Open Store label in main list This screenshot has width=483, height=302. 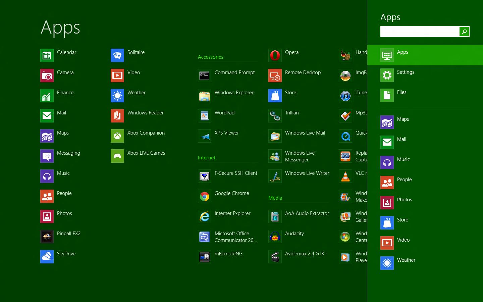click(290, 93)
